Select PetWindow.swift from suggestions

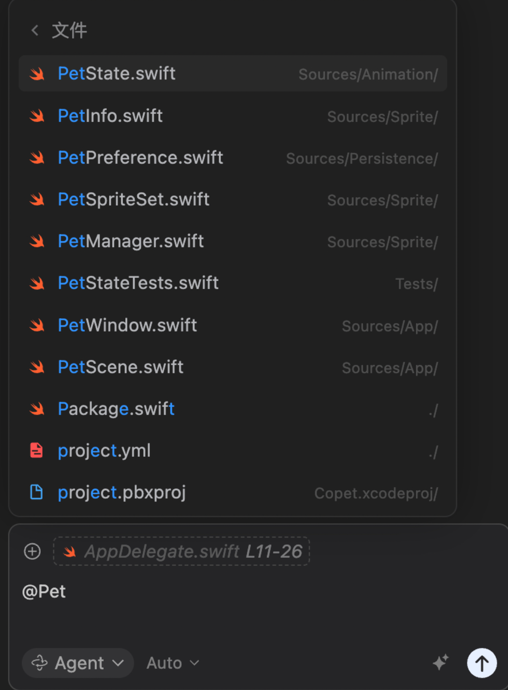pyautogui.click(x=233, y=325)
